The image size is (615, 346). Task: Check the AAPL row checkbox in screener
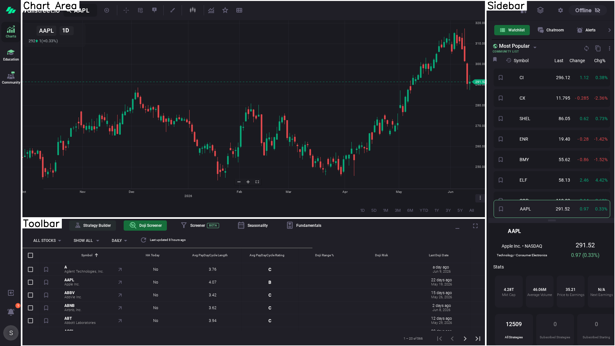coord(30,282)
